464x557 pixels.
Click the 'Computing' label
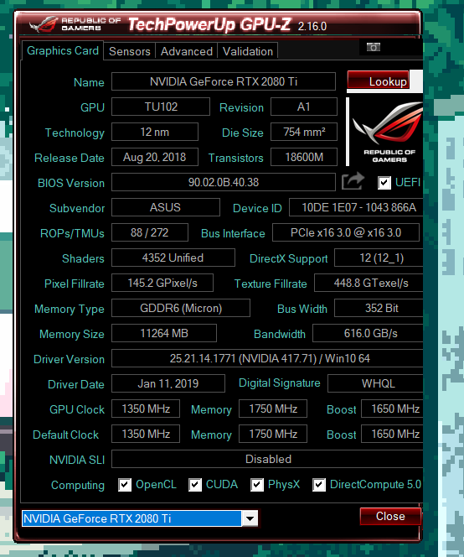[78, 485]
